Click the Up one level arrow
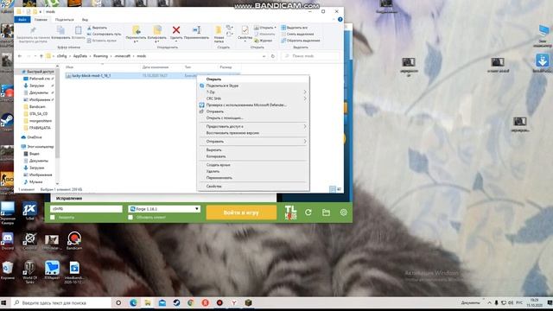Screen dimensions: 553x311 (41, 56)
